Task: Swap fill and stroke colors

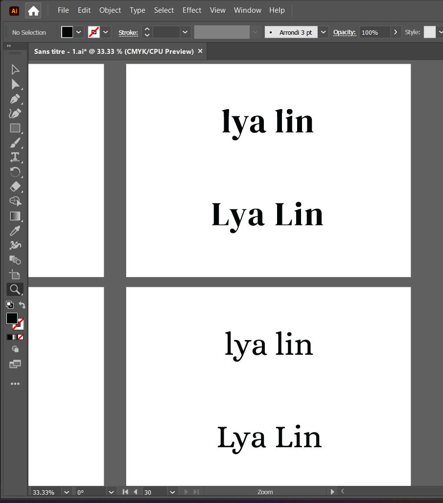Action: tap(22, 305)
